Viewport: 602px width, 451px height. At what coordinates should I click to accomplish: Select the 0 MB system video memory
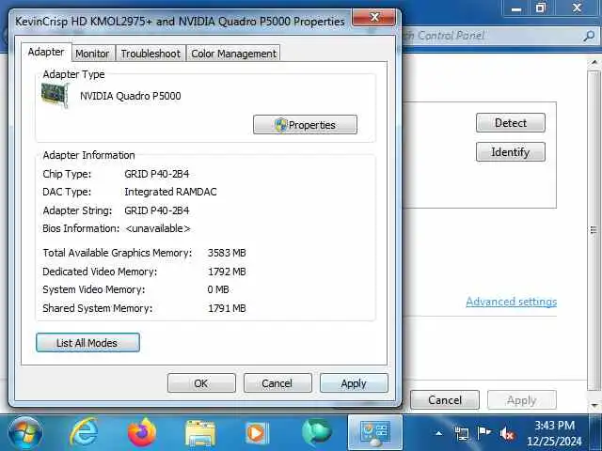point(218,289)
